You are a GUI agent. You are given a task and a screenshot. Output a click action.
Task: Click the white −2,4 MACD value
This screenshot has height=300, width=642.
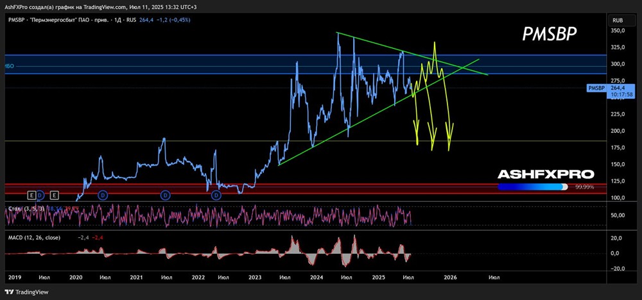[x=82, y=237]
